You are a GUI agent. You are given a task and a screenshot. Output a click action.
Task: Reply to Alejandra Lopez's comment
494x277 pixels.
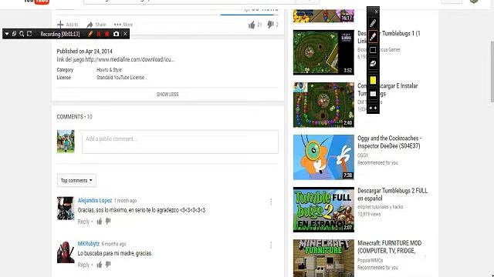(x=83, y=222)
